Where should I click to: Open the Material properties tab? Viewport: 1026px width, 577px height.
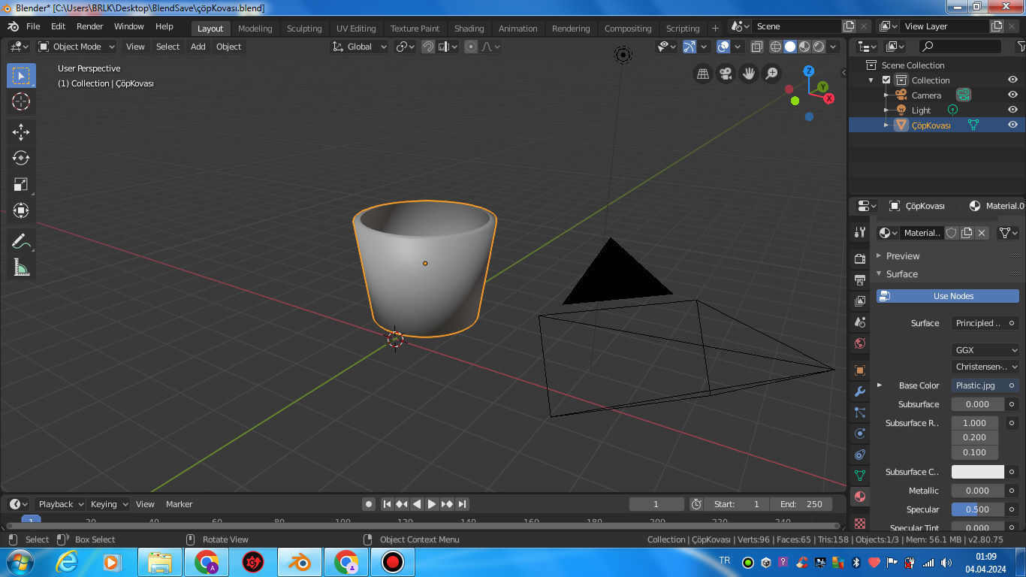tap(860, 497)
